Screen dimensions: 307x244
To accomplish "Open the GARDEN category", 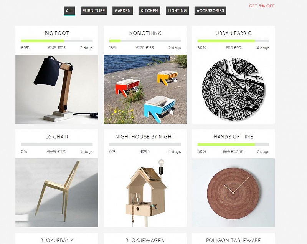I will click(x=122, y=11).
